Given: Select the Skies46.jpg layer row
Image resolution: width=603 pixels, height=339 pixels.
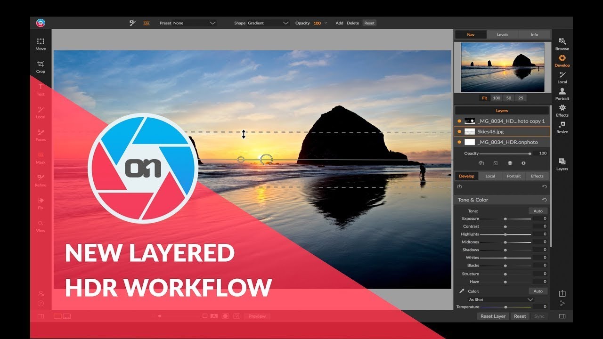Looking at the screenshot, I should (502, 132).
